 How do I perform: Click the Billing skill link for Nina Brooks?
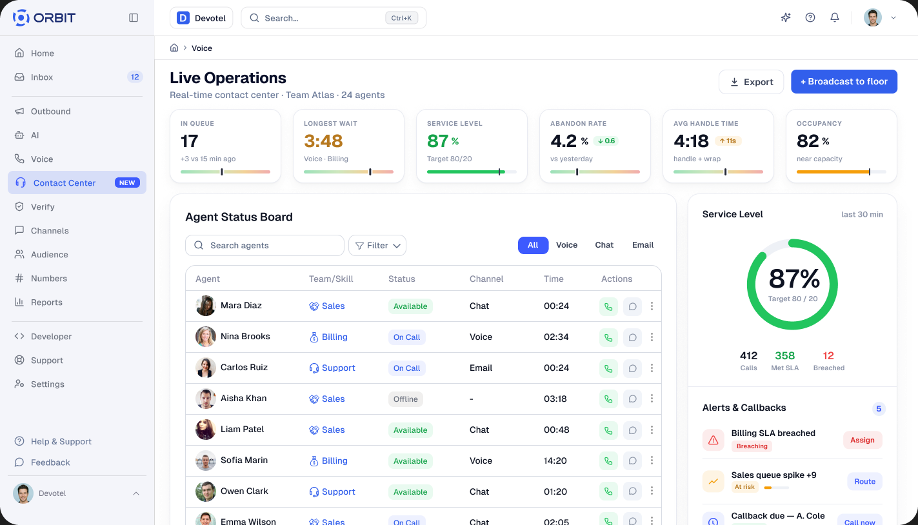point(329,337)
